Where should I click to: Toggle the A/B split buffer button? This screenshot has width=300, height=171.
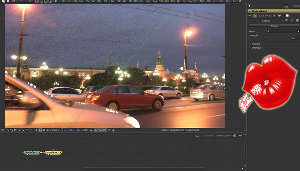(x=40, y=130)
